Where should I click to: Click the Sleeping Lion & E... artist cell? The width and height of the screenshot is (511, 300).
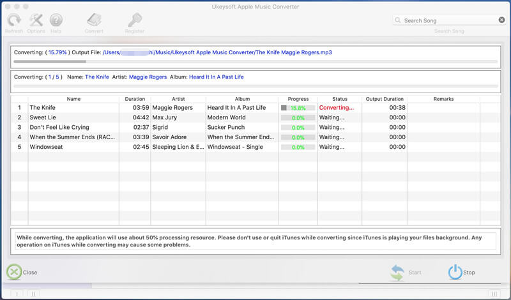click(x=178, y=147)
